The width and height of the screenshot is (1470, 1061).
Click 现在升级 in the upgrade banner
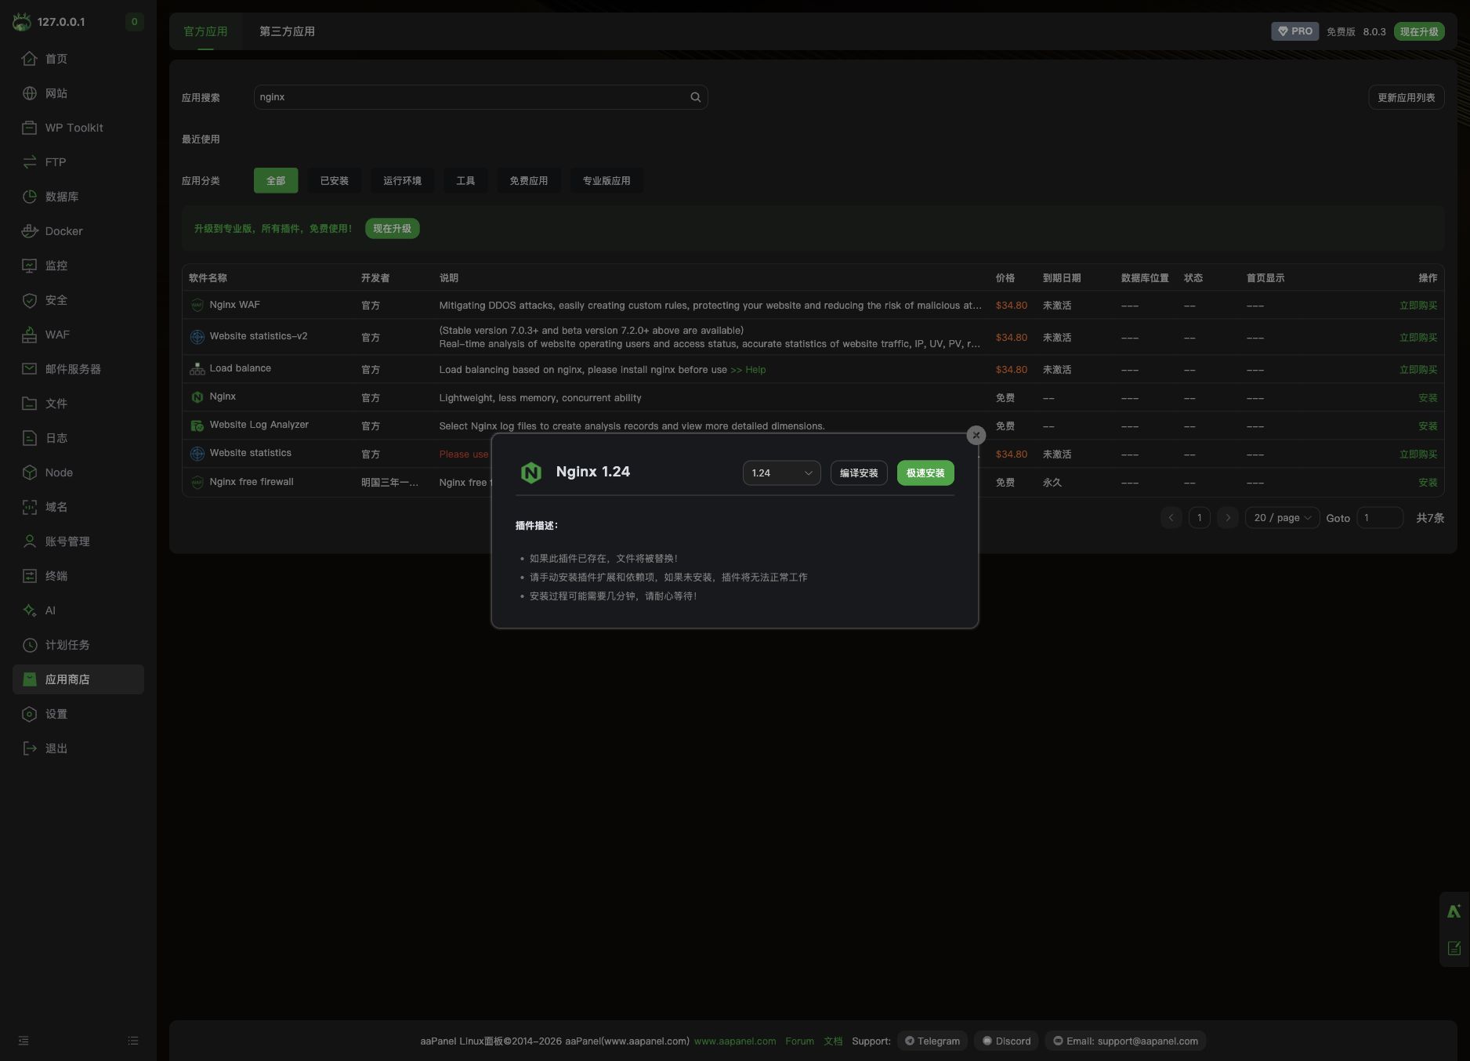pos(393,229)
